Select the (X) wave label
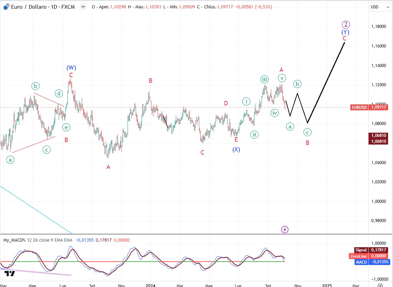 click(236, 149)
